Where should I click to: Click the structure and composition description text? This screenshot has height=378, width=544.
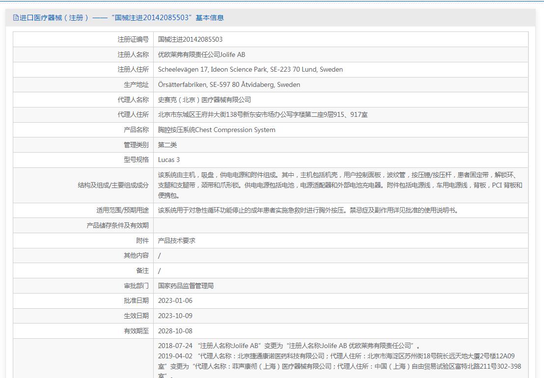tap(340, 185)
